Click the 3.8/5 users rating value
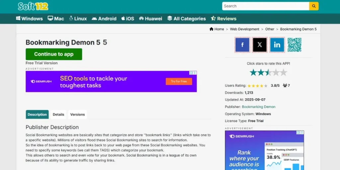Viewport: 340px width, 170px height. [275, 85]
